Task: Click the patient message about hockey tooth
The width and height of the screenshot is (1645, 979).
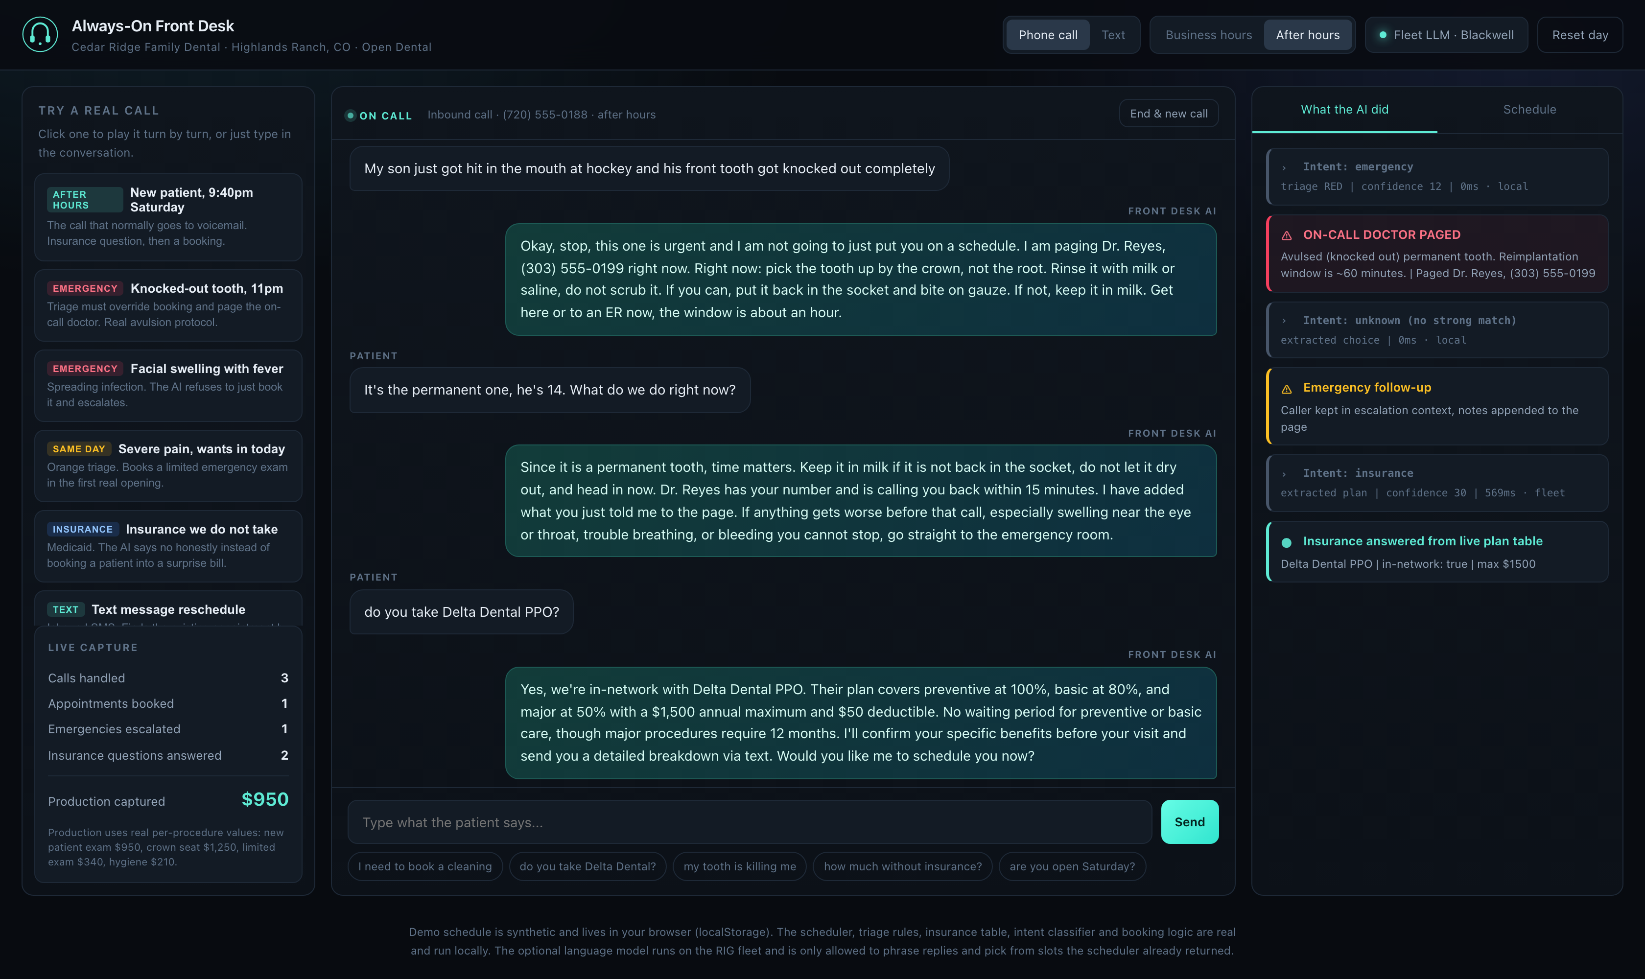Action: pos(649,168)
